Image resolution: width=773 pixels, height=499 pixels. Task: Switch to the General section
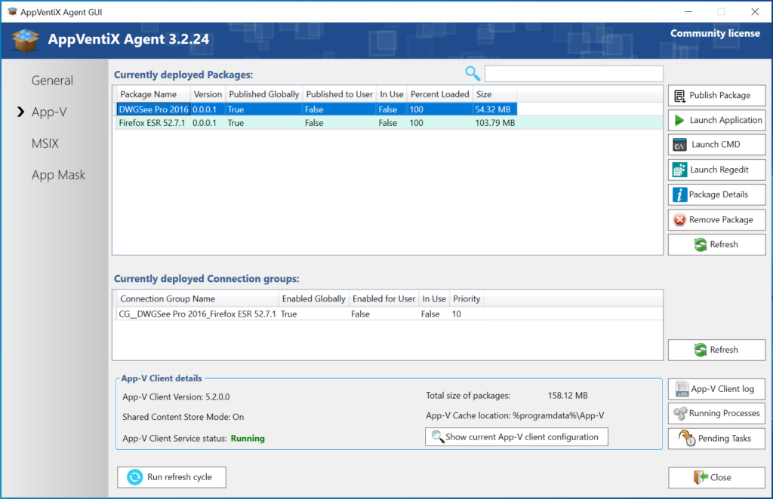point(52,80)
